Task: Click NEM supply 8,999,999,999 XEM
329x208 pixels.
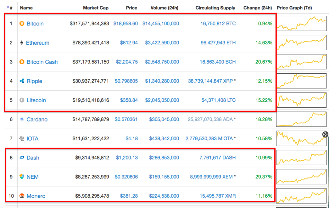Action: 211,177
